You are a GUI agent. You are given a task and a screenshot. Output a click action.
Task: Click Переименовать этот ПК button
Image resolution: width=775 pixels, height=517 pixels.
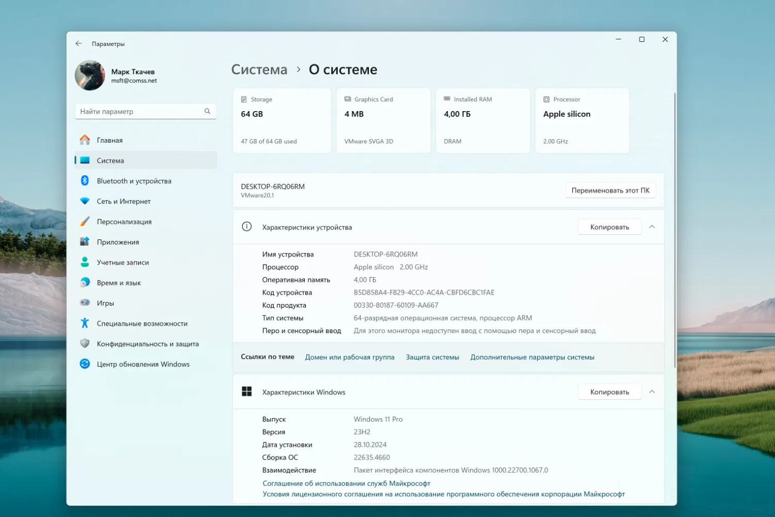pos(611,190)
